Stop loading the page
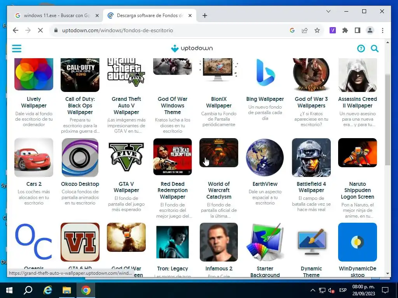This screenshot has height=298, width=398. [40, 30]
